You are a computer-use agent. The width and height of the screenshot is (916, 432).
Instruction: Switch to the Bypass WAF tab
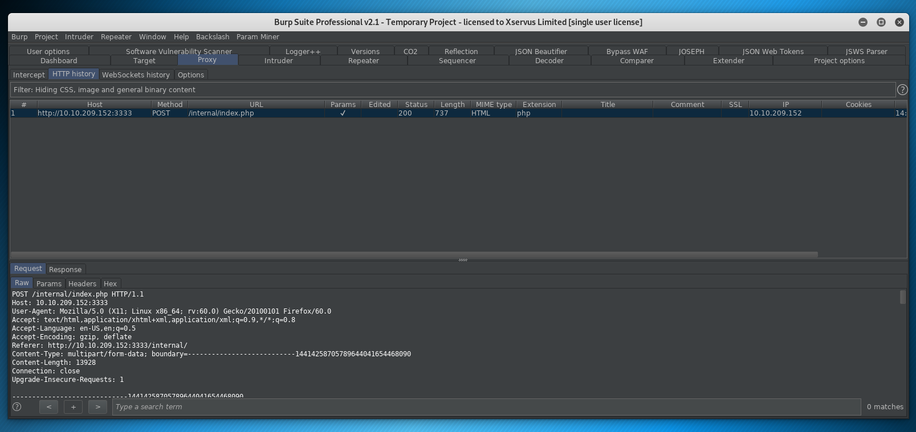tap(627, 51)
